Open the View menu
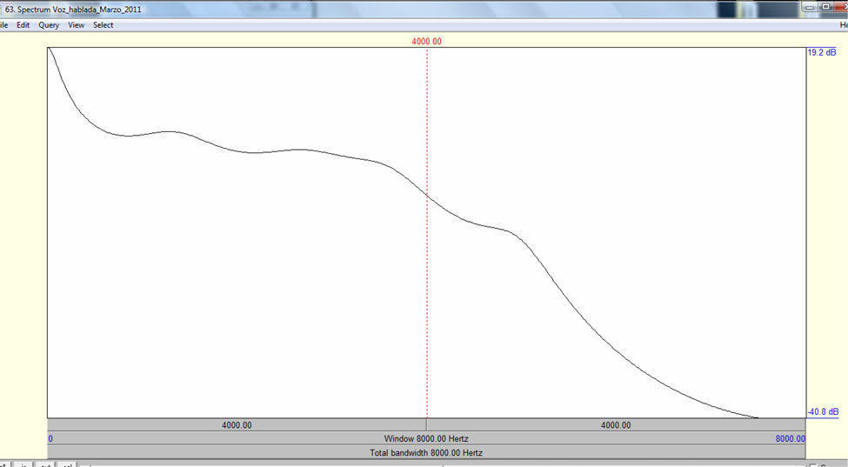Image resolution: width=848 pixels, height=467 pixels. tap(77, 25)
